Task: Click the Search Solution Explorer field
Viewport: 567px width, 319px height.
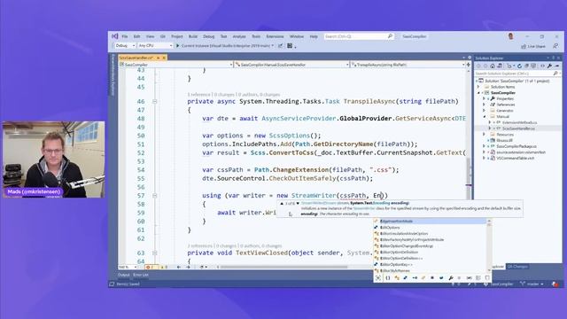Action: 517,74
